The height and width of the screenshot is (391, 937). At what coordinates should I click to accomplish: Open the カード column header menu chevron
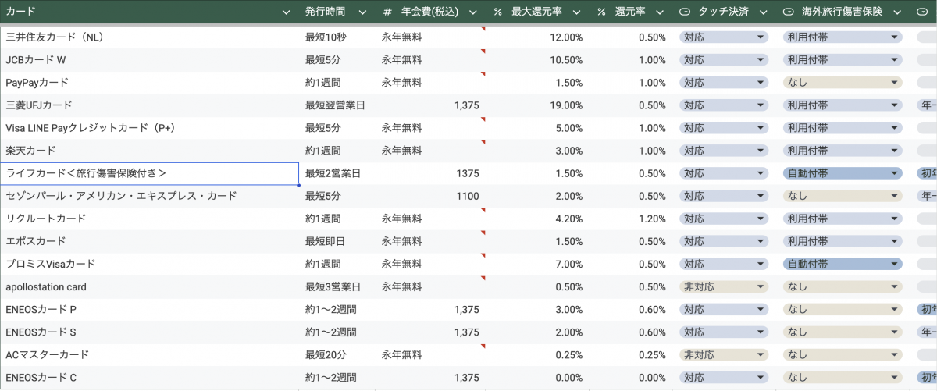coord(287,12)
